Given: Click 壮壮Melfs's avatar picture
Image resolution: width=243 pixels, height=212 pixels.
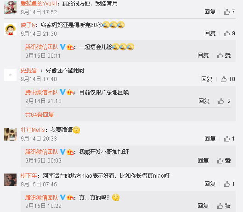Looking at the screenshot, I should click(10, 134).
